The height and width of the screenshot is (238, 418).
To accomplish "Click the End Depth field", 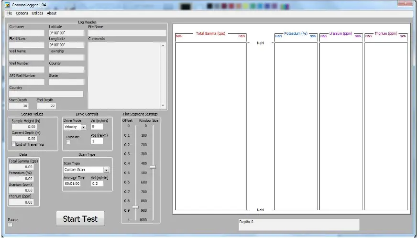I will 46,106.
